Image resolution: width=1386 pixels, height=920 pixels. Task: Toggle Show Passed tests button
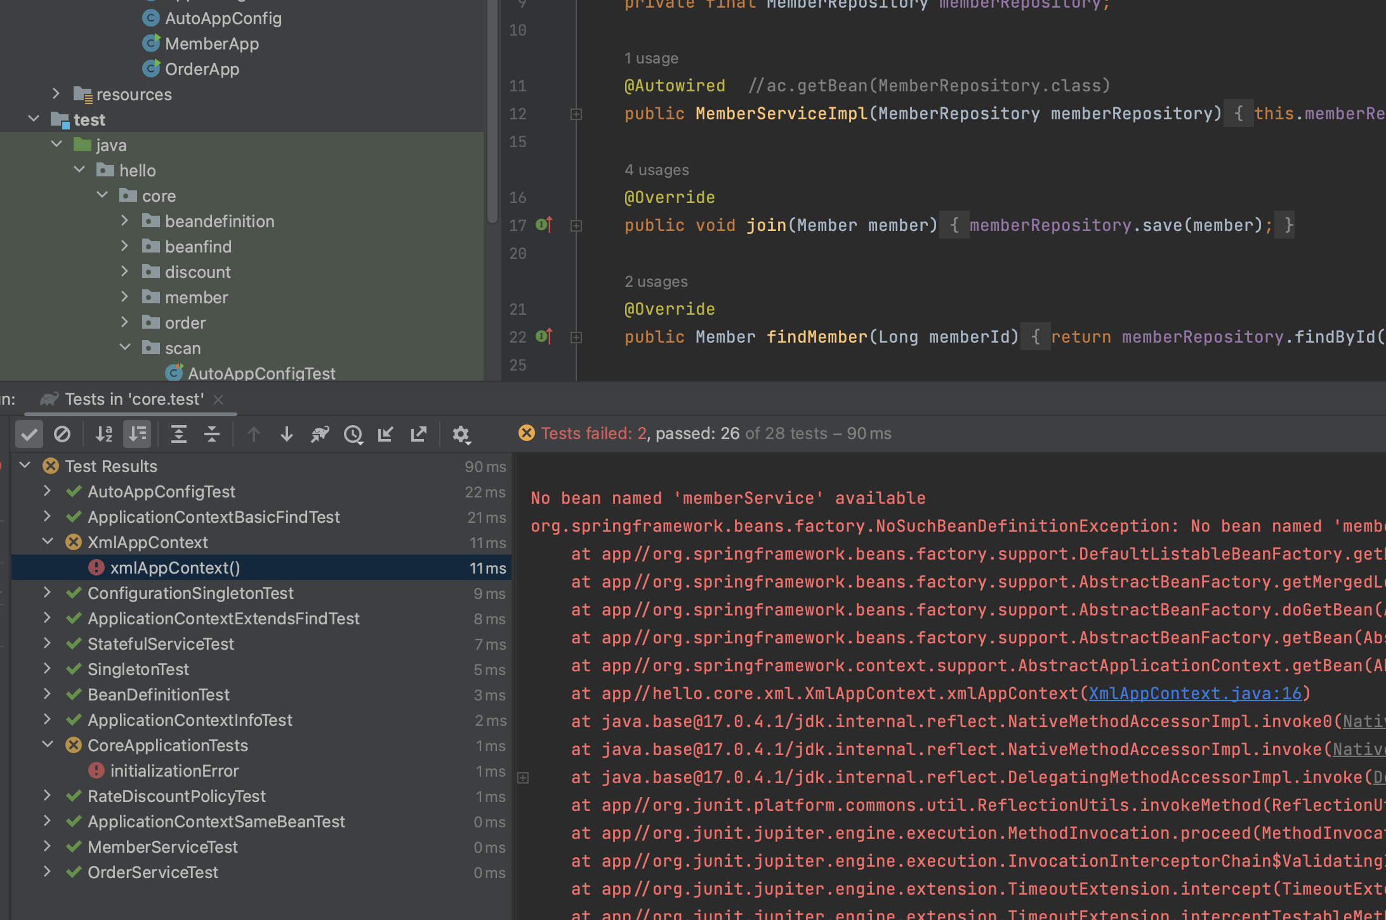point(29,434)
